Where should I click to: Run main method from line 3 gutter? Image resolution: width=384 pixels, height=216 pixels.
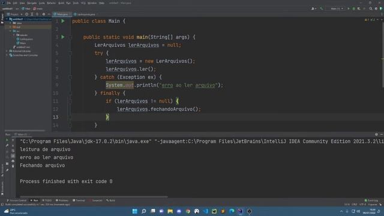click(x=63, y=37)
